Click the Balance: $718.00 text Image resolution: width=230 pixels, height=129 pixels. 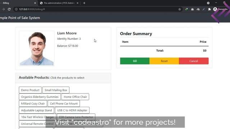[x=68, y=46]
